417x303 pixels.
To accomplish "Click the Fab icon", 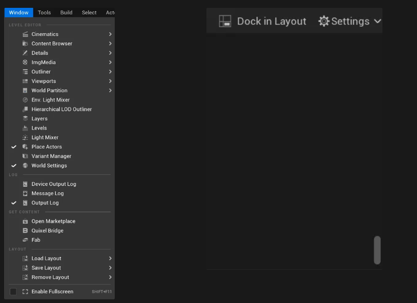I will coord(25,240).
